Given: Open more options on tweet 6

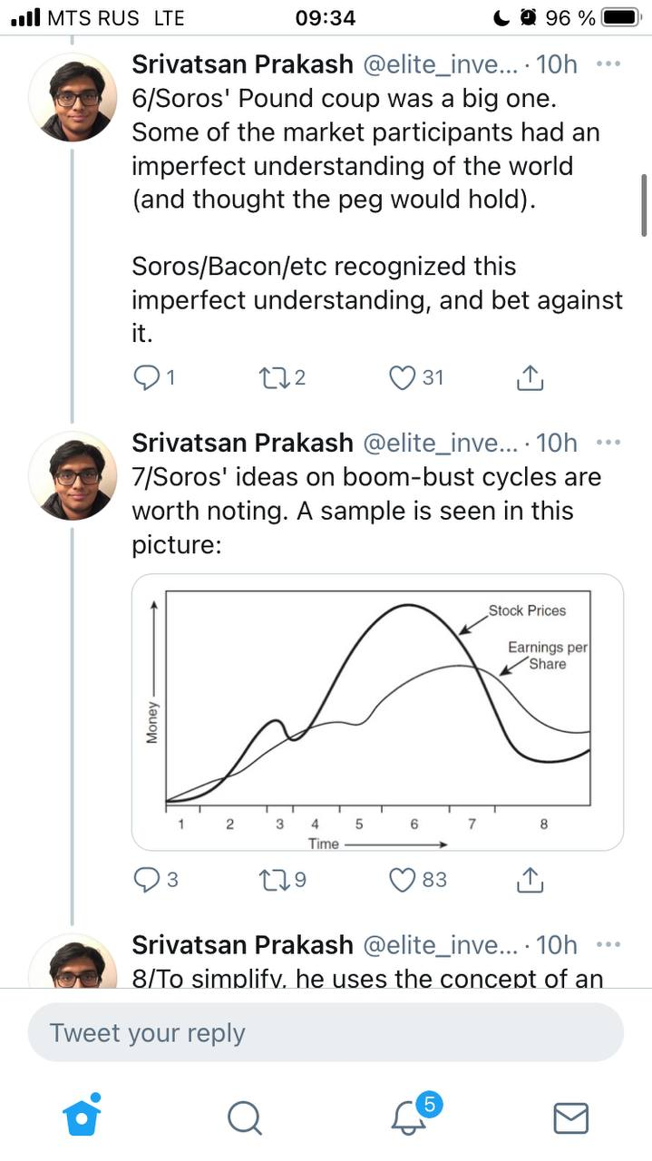Looking at the screenshot, I should (x=608, y=63).
